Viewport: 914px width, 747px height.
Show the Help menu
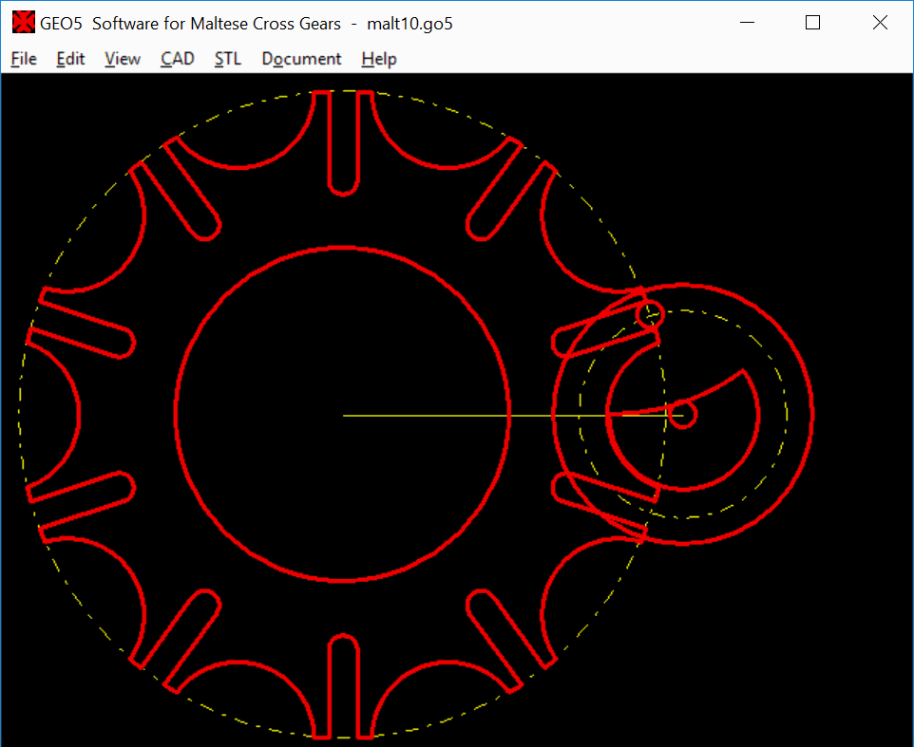click(x=379, y=59)
